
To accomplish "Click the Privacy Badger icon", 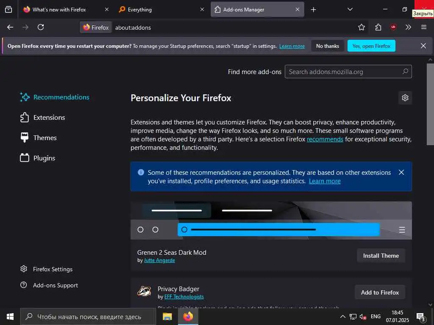I will click(x=144, y=291).
